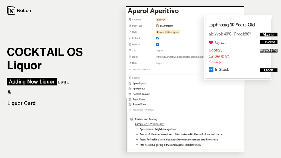Click the alc./vol: 40% text
Screen dimensions: 281x158
pyautogui.click(x=220, y=34)
